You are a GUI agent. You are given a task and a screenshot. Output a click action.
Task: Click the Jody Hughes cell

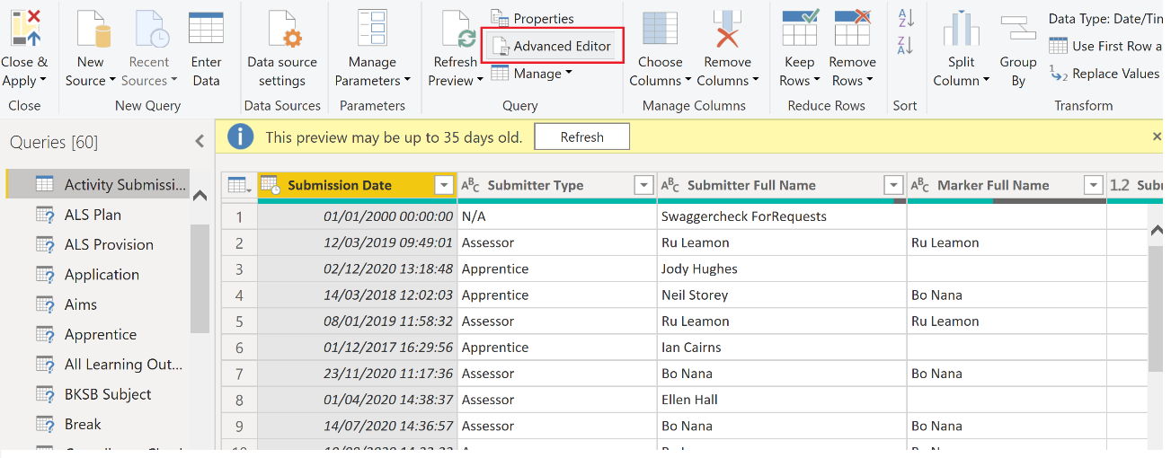782,269
